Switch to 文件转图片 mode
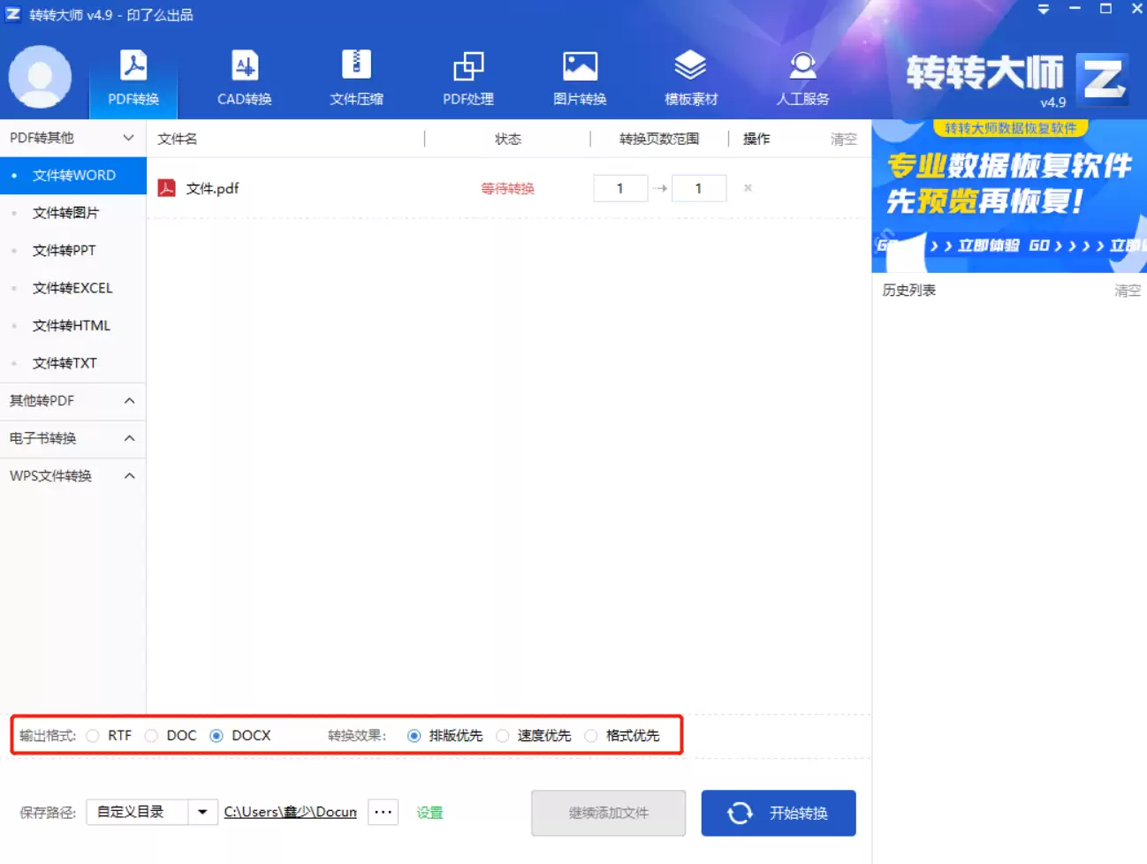 tap(73, 213)
